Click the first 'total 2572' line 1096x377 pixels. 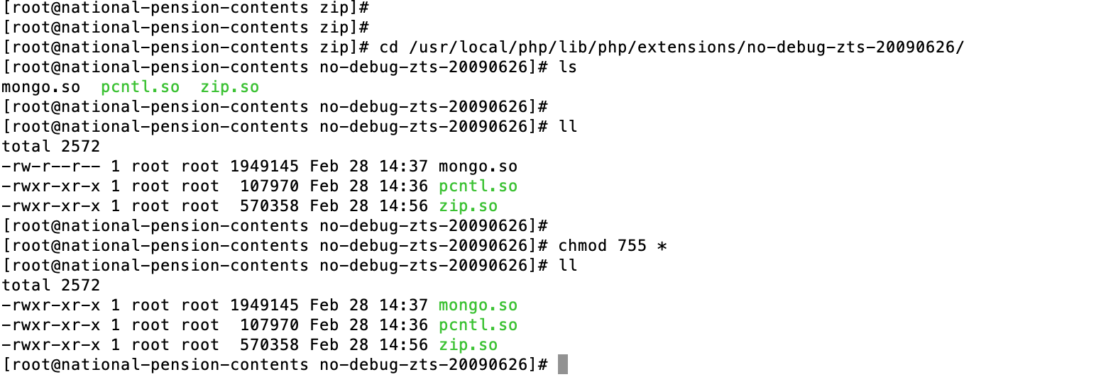pyautogui.click(x=51, y=147)
